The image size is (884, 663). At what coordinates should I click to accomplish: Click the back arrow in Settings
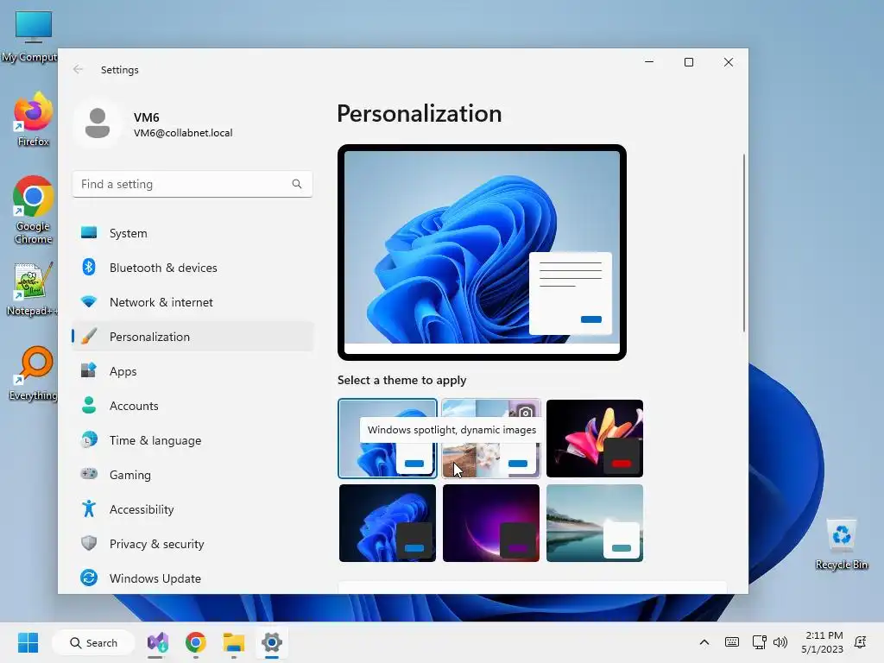(x=79, y=69)
